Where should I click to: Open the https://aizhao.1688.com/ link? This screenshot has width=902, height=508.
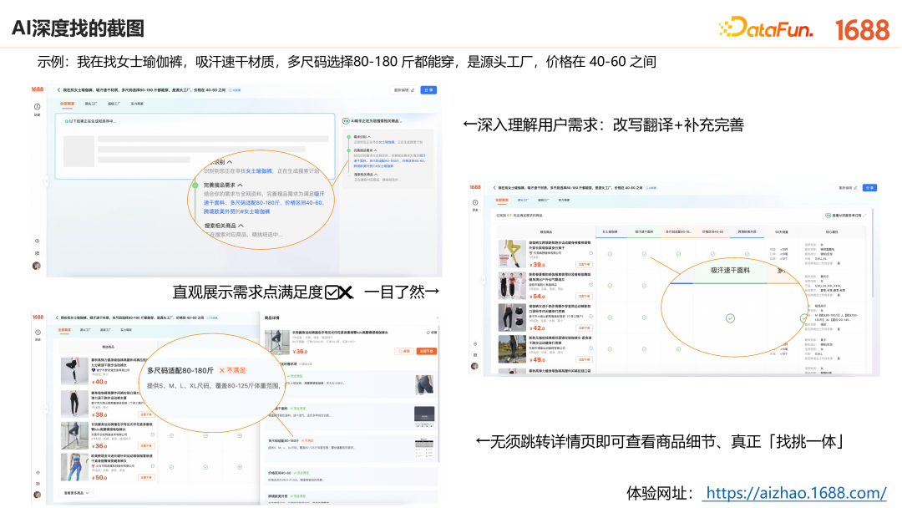point(796,493)
